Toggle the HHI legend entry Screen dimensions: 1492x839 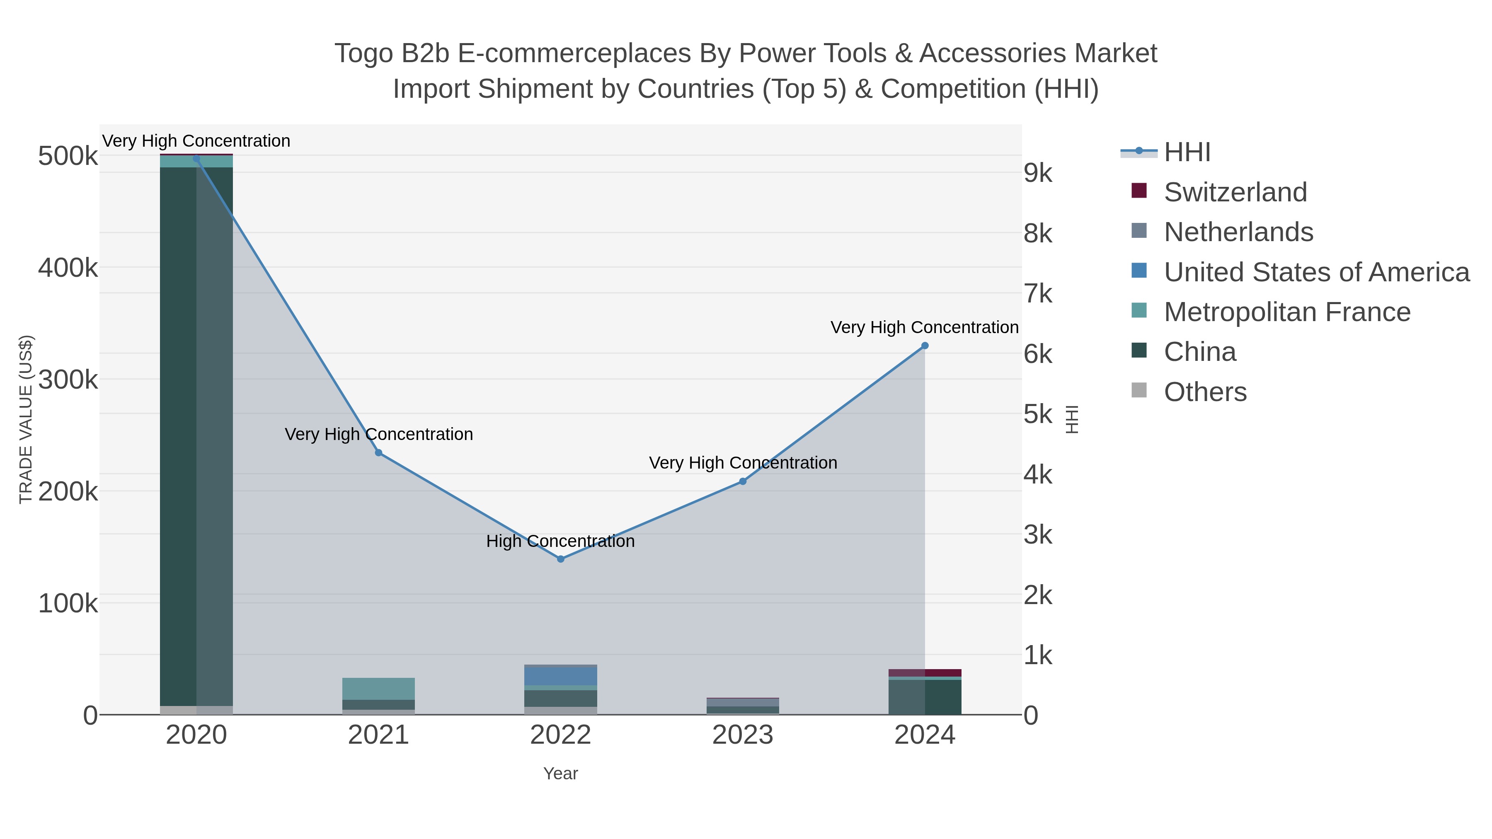tap(1165, 152)
